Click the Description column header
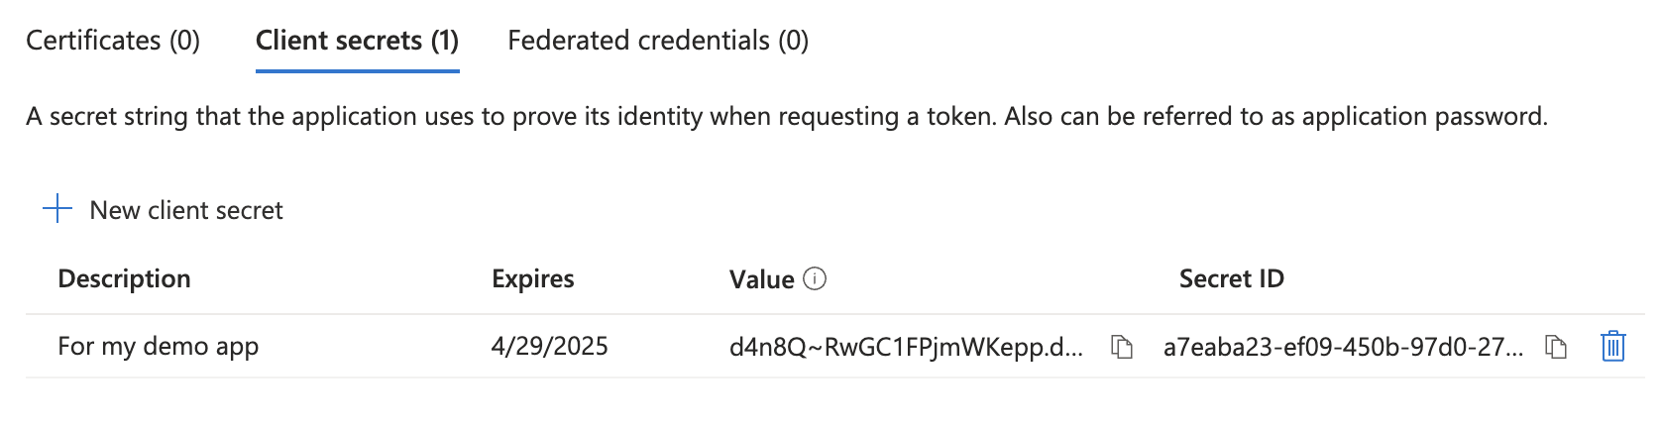 124,279
